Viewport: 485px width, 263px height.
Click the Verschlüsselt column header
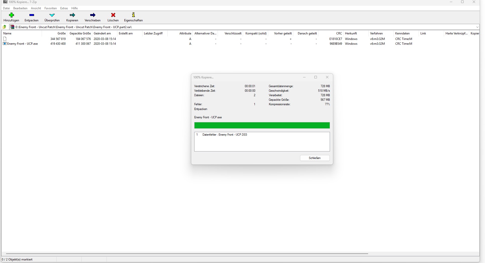pos(230,33)
